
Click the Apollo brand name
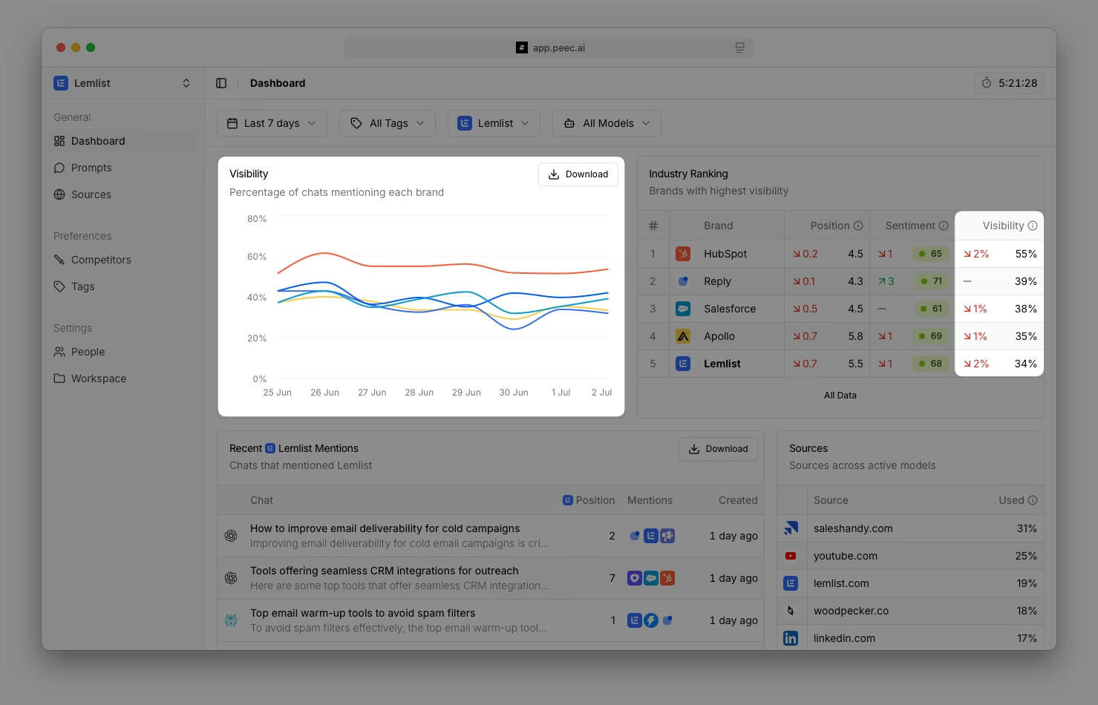pyautogui.click(x=719, y=336)
